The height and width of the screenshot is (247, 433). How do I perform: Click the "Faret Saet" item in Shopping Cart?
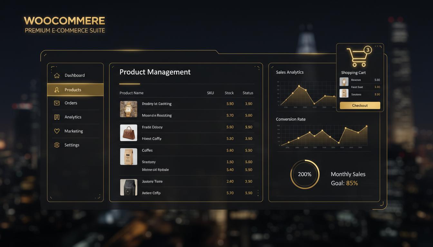coord(357,87)
